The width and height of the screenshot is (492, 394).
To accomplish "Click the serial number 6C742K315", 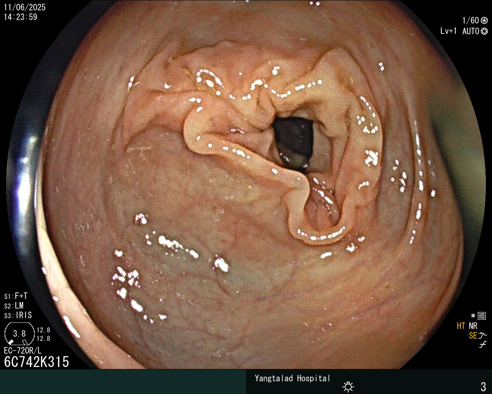I will tap(37, 362).
